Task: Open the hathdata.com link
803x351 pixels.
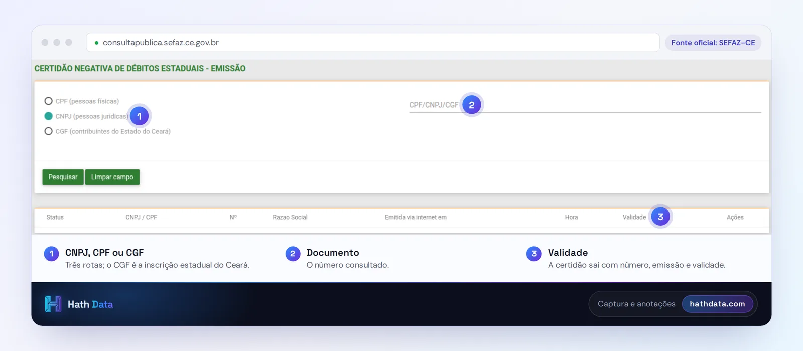Action: (717, 304)
